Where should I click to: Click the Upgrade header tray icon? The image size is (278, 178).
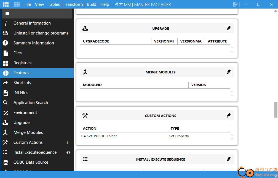[x=85, y=28]
